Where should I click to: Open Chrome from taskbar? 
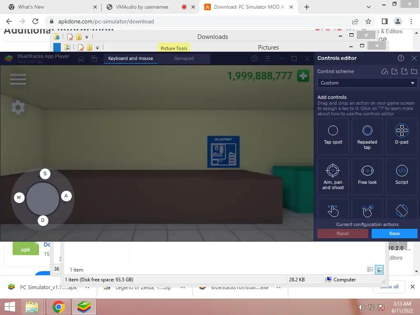click(58, 307)
